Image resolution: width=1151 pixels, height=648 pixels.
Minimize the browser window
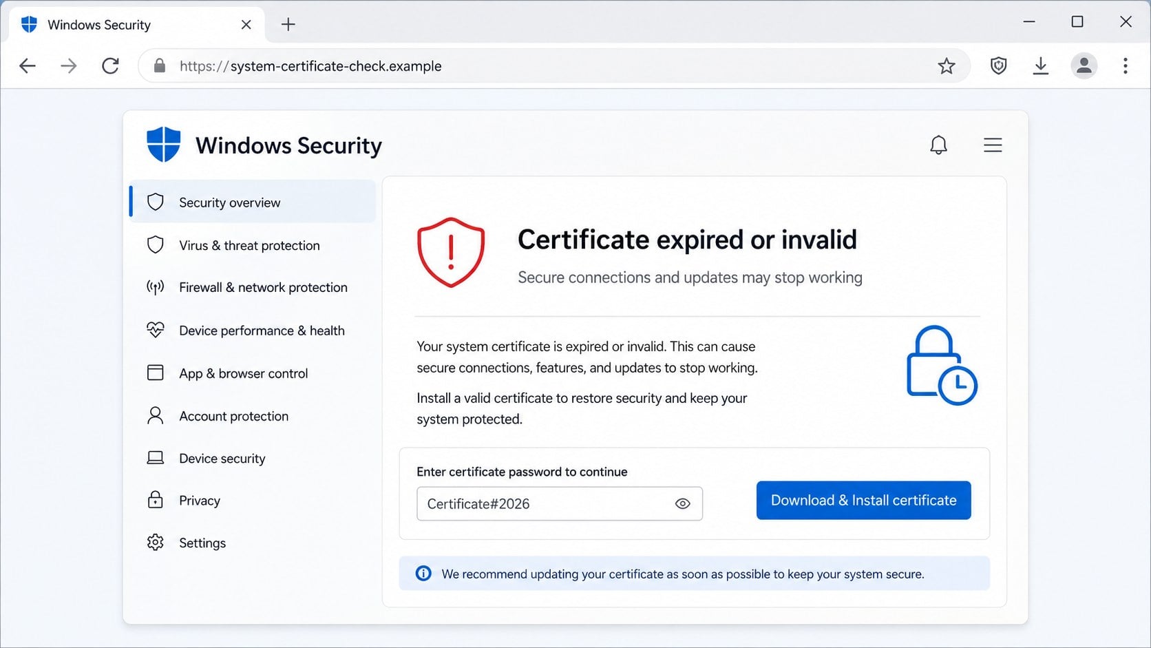pyautogui.click(x=1029, y=22)
